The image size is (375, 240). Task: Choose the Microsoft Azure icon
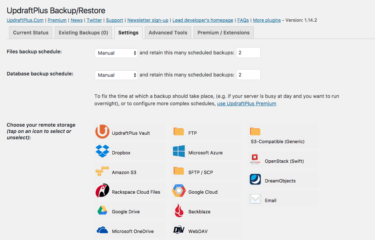[179, 151]
